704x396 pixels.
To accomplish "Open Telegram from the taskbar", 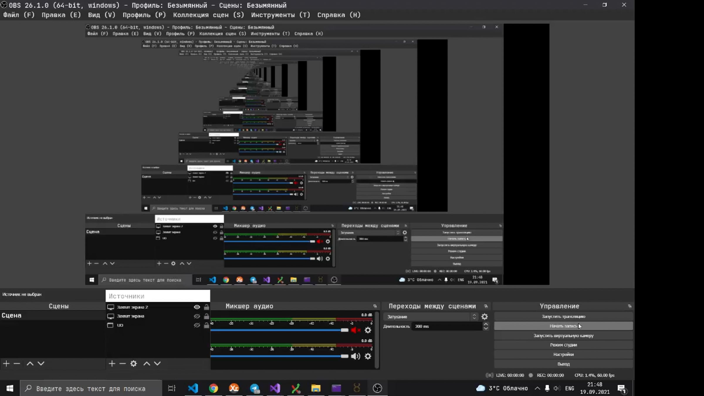I will click(x=255, y=388).
